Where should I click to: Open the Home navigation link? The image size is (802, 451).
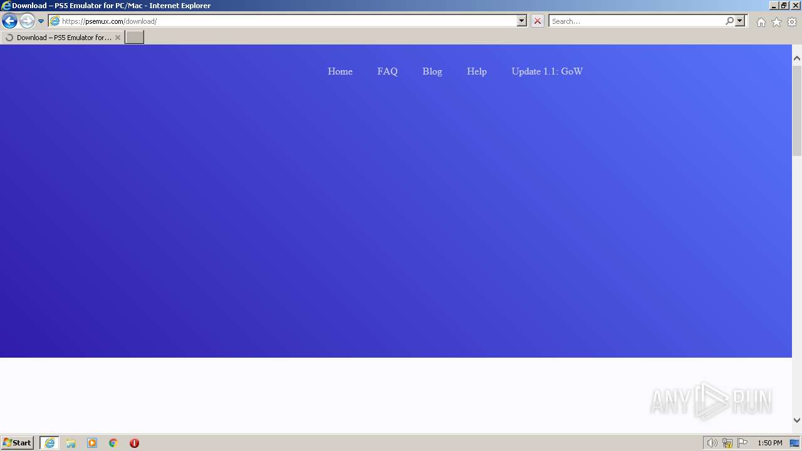[x=340, y=71]
